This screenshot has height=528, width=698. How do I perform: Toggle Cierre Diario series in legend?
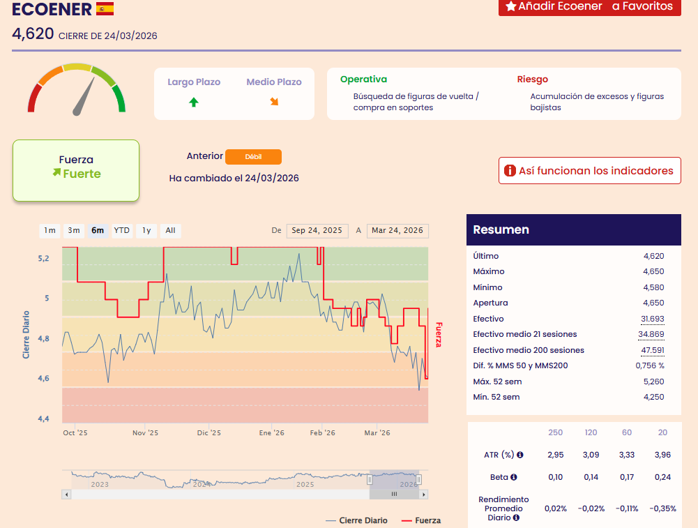tap(356, 520)
